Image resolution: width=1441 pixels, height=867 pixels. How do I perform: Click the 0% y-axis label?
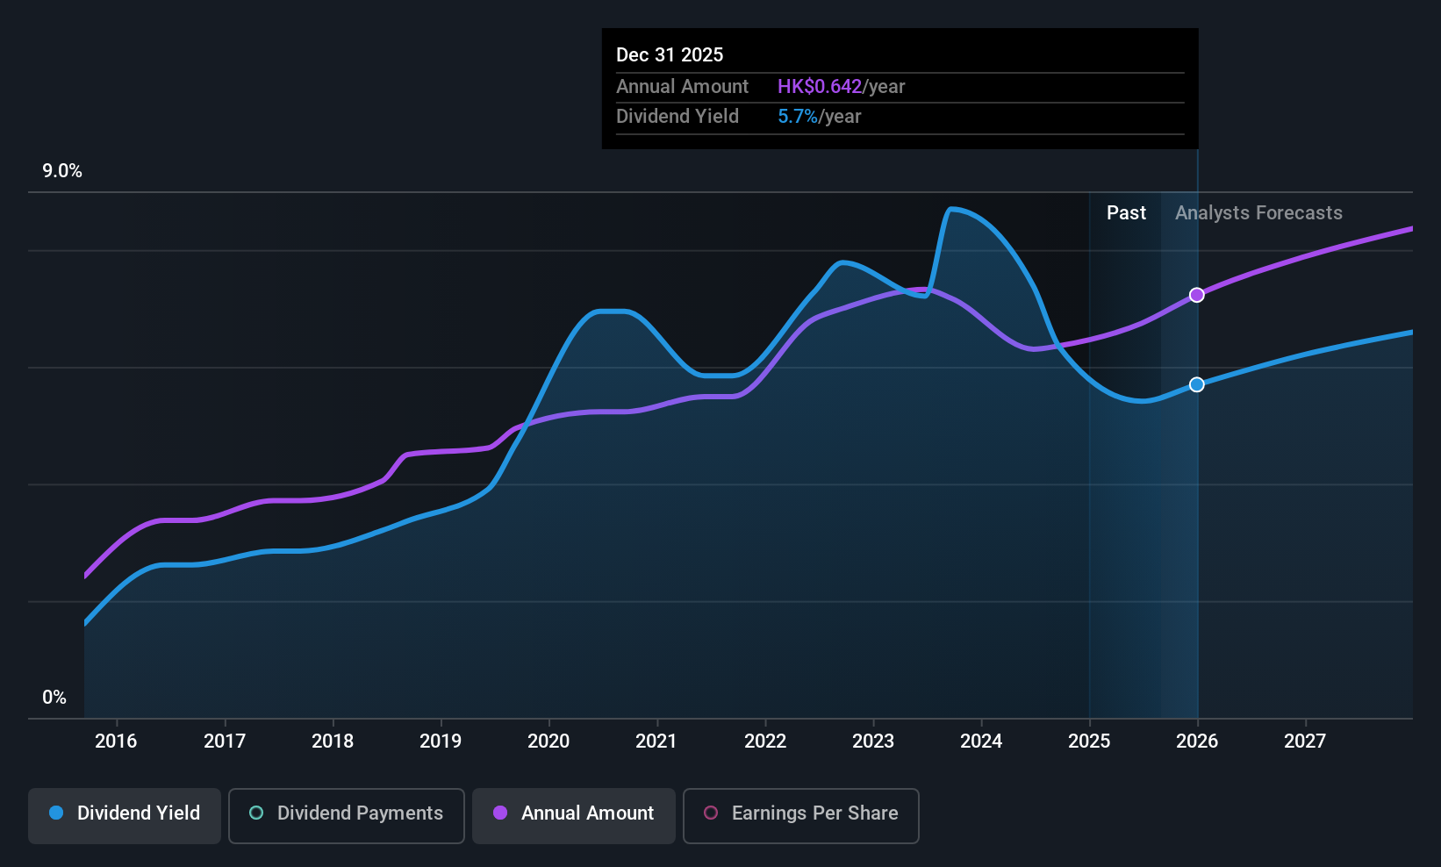(54, 698)
